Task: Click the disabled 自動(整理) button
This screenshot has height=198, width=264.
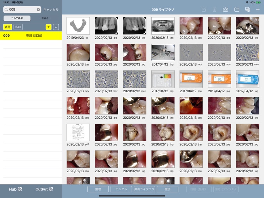Action: (x=199, y=189)
